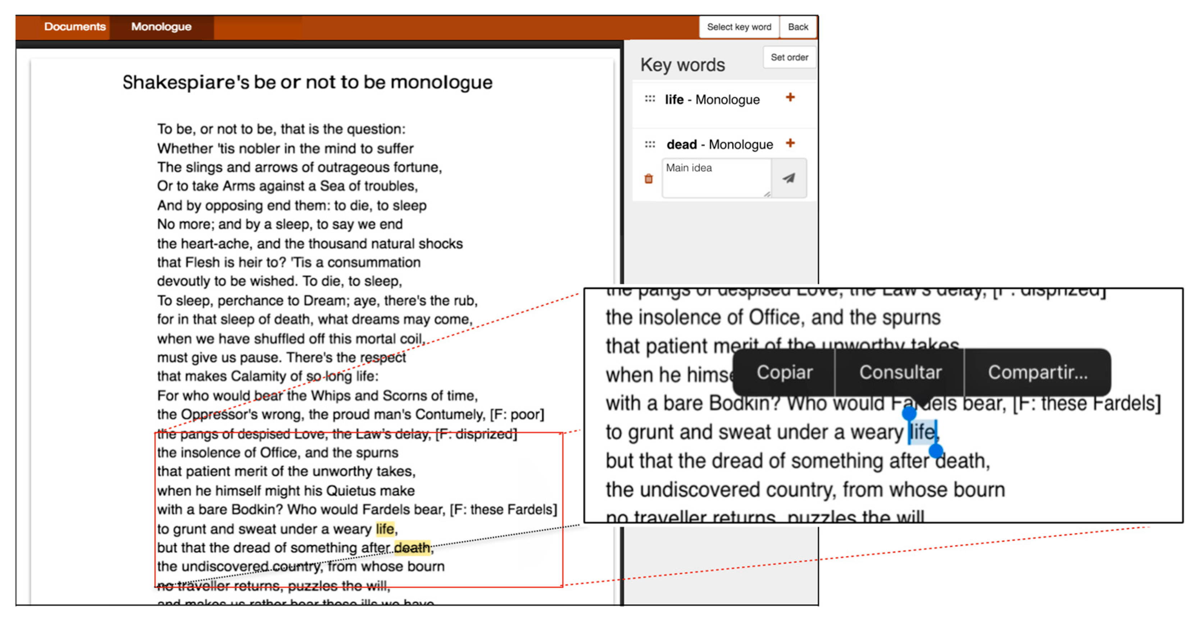Image resolution: width=1195 pixels, height=622 pixels.
Task: Click the highlighted word death in the monologue
Action: click(412, 548)
